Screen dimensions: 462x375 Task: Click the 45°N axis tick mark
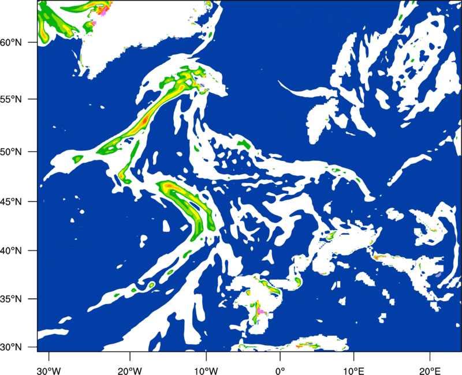33,201
